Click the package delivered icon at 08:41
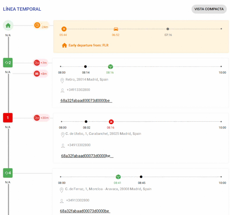Viewport: 230px width, 215px height. (x=118, y=177)
